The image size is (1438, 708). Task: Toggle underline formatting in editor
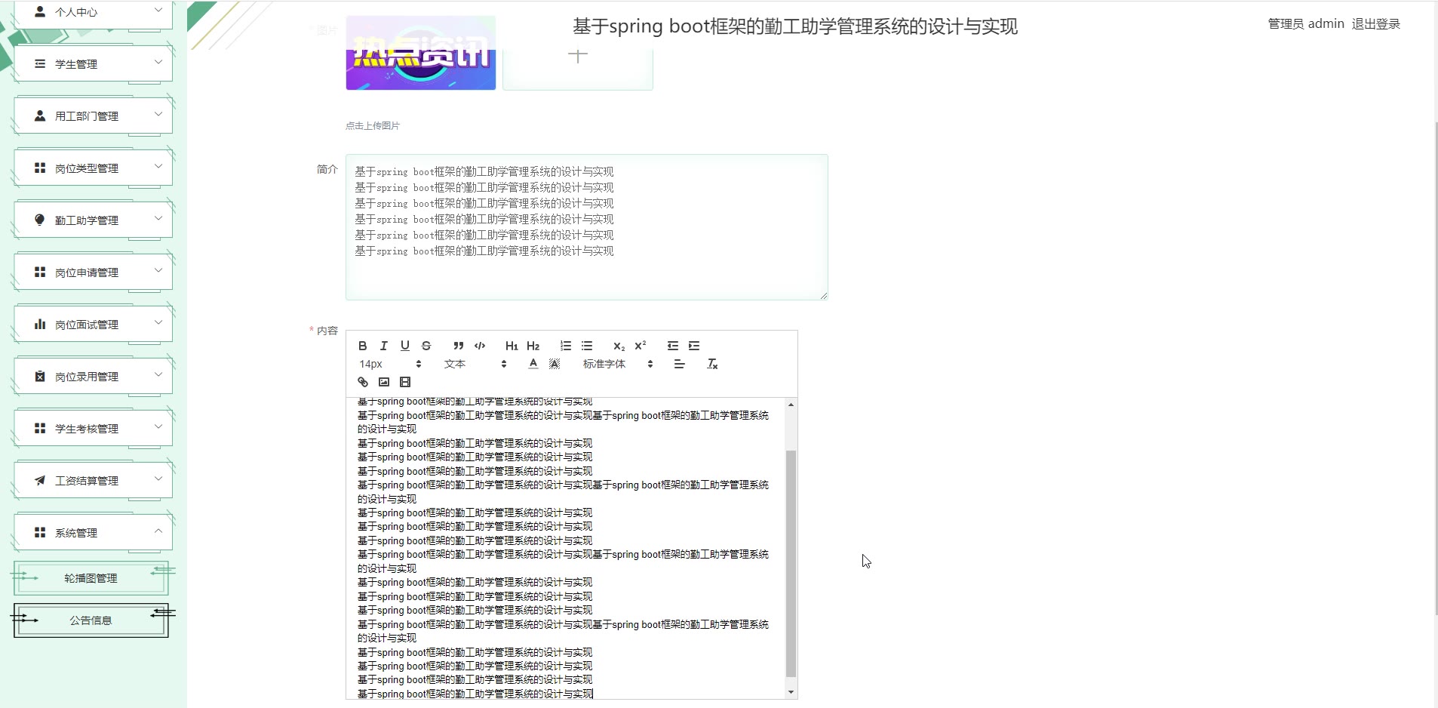pos(405,346)
